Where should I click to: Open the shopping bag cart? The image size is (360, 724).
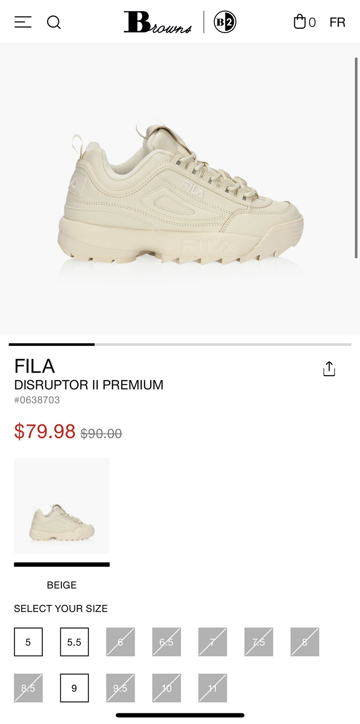pyautogui.click(x=304, y=22)
